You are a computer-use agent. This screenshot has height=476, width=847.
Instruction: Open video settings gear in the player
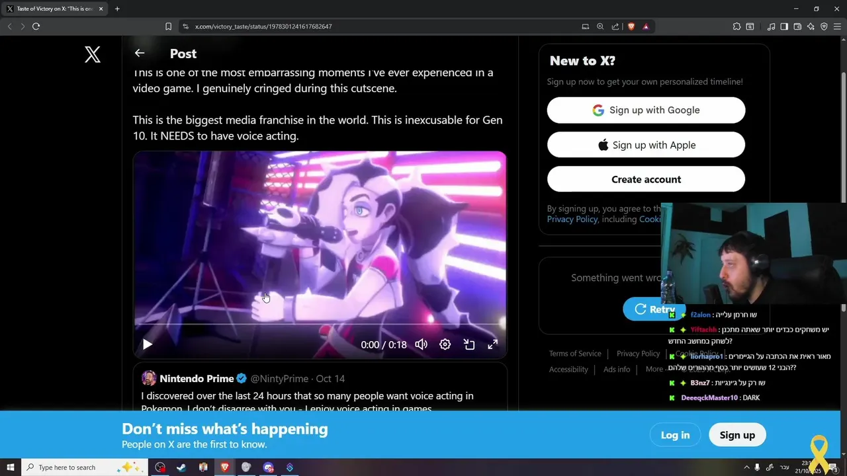pyautogui.click(x=445, y=344)
